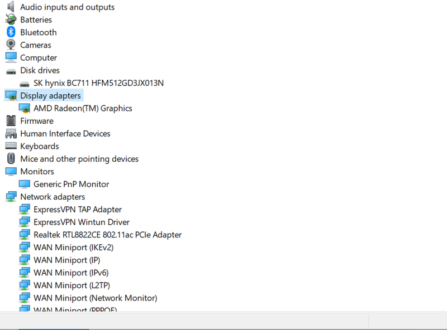
Task: Click the Realtek RTL8822CE adapter icon
Action: pos(24,235)
